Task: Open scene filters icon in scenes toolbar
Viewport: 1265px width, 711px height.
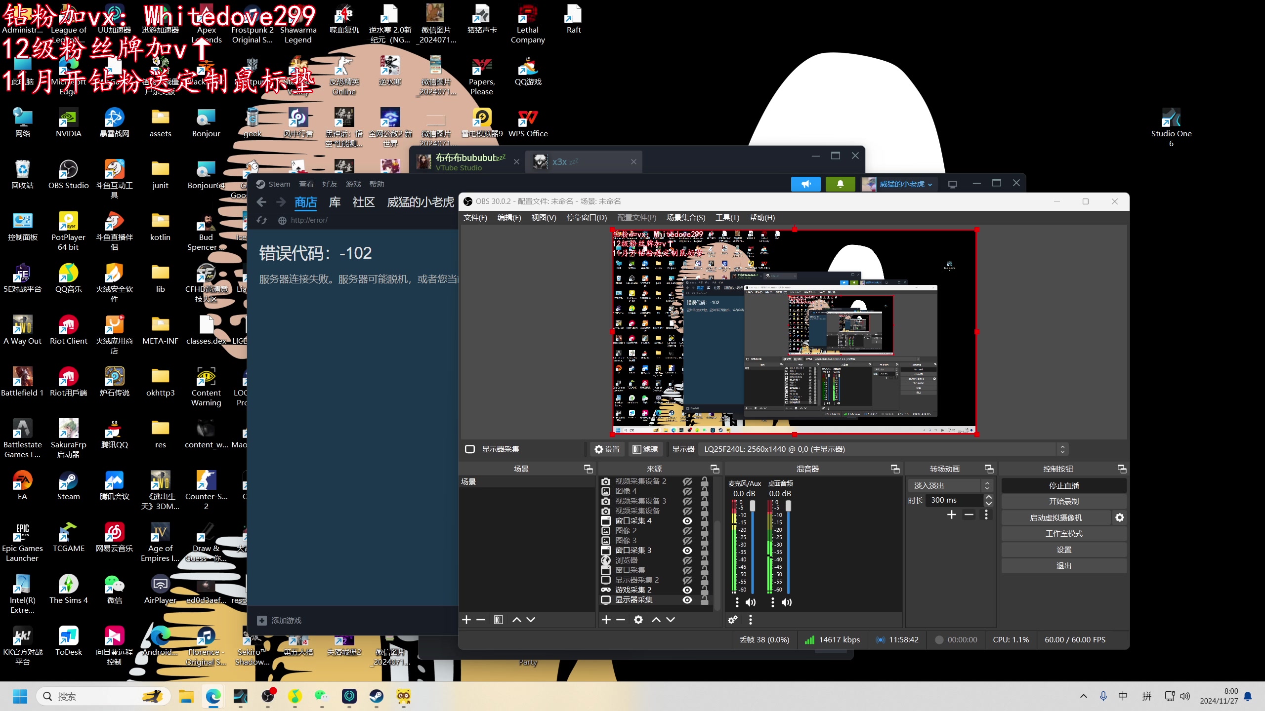Action: (x=499, y=620)
